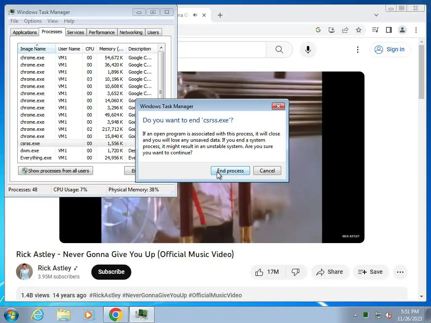Cancel the end process confirmation dialog
Screen dimensions: 431x323
(267, 171)
